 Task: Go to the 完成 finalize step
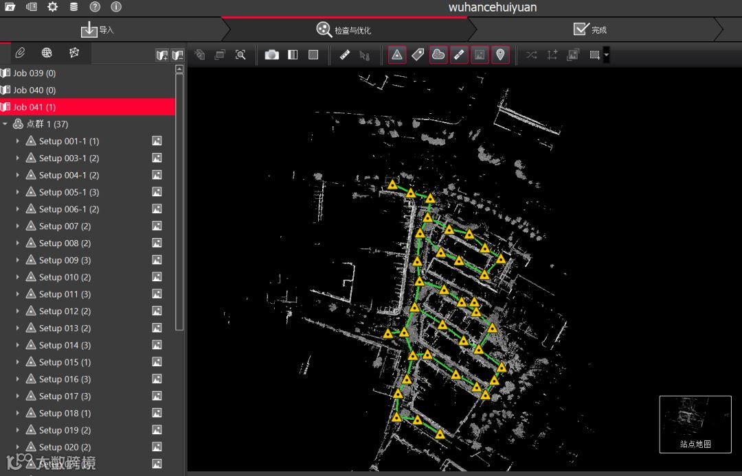click(589, 29)
